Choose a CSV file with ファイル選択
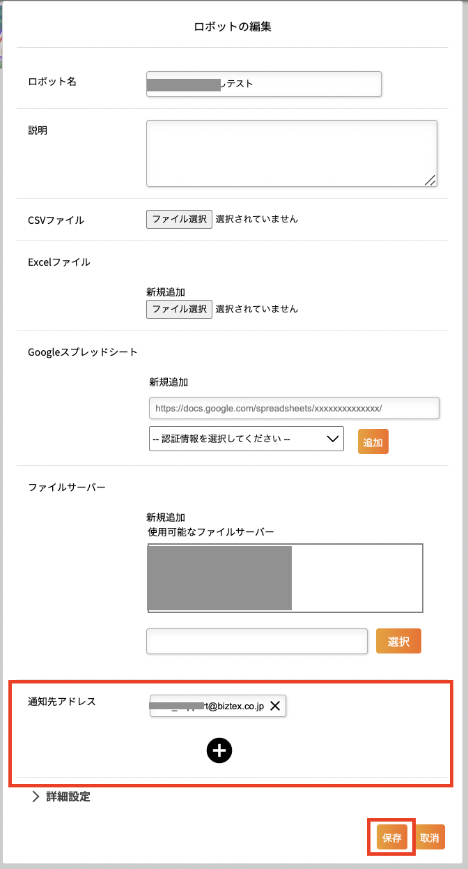 tap(179, 219)
